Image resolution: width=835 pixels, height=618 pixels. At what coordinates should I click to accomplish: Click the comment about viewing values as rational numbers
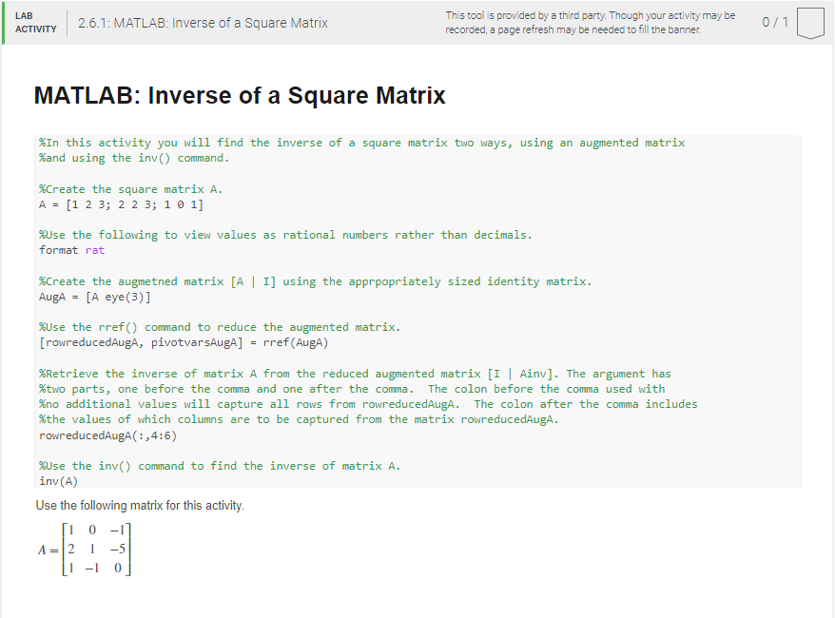285,235
